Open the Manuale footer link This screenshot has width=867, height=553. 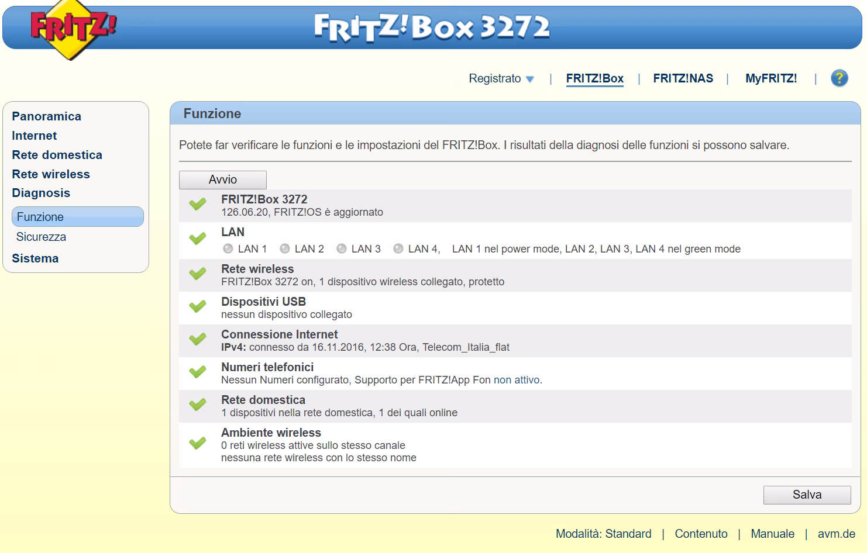[773, 534]
